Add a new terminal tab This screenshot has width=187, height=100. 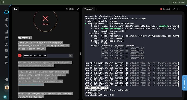pos(99,9)
